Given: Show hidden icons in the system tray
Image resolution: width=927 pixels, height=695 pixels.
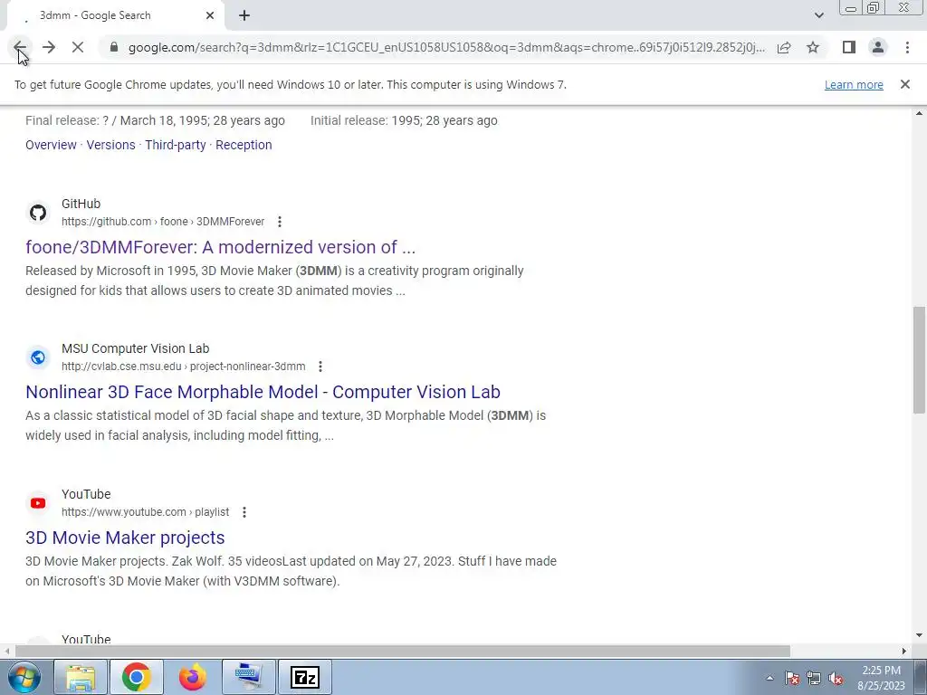Looking at the screenshot, I should (x=769, y=678).
